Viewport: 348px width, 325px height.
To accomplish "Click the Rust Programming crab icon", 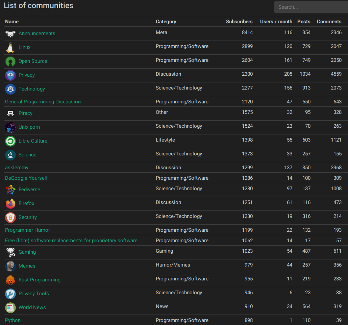I will point(10,280).
